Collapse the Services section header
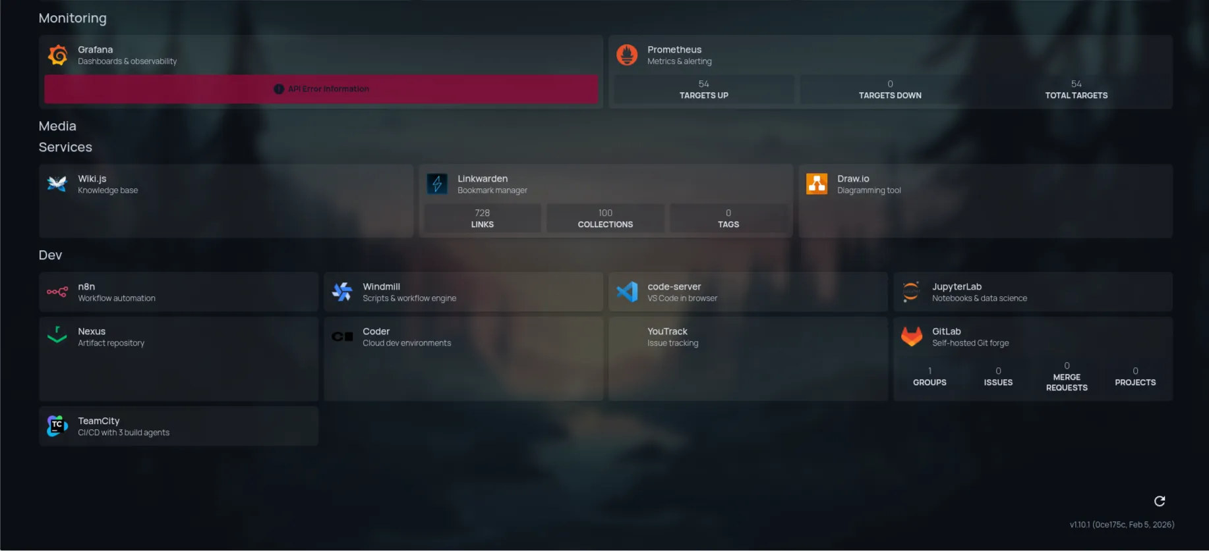 click(x=65, y=147)
